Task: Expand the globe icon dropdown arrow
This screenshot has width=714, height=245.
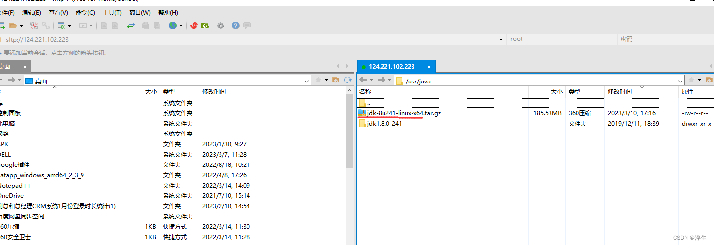Action: tap(181, 26)
